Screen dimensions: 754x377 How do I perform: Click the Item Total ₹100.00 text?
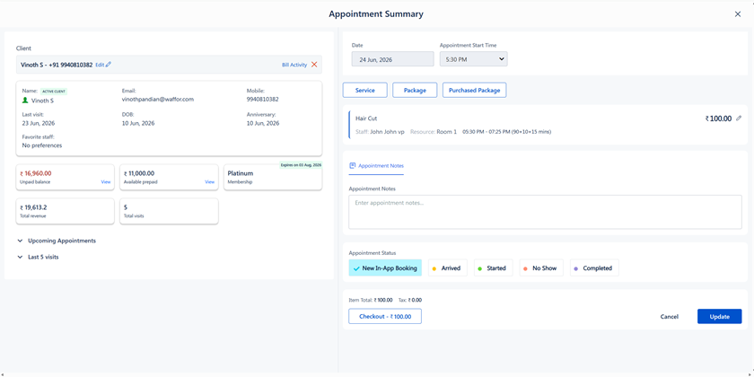tap(370, 300)
